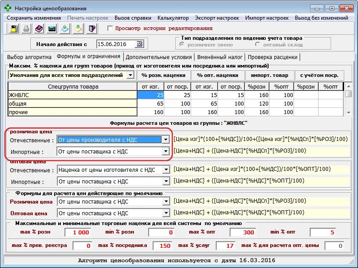Click max % услуг field 17
This screenshot has height=268, width=358.
click(226, 246)
